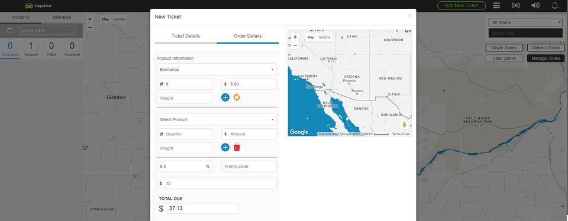
Task: Open notifications bell icon
Action: point(554,5)
